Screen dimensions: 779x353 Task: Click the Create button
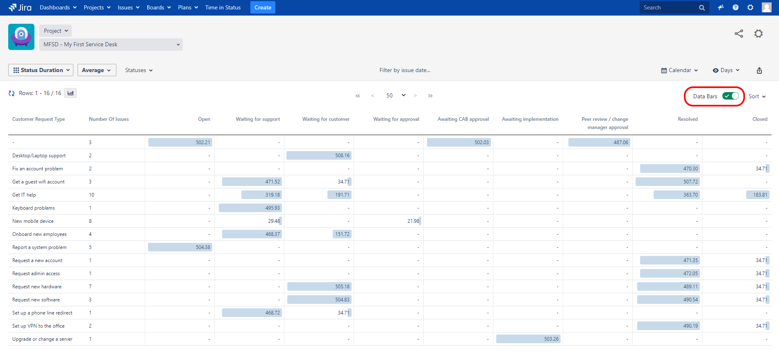(x=263, y=8)
